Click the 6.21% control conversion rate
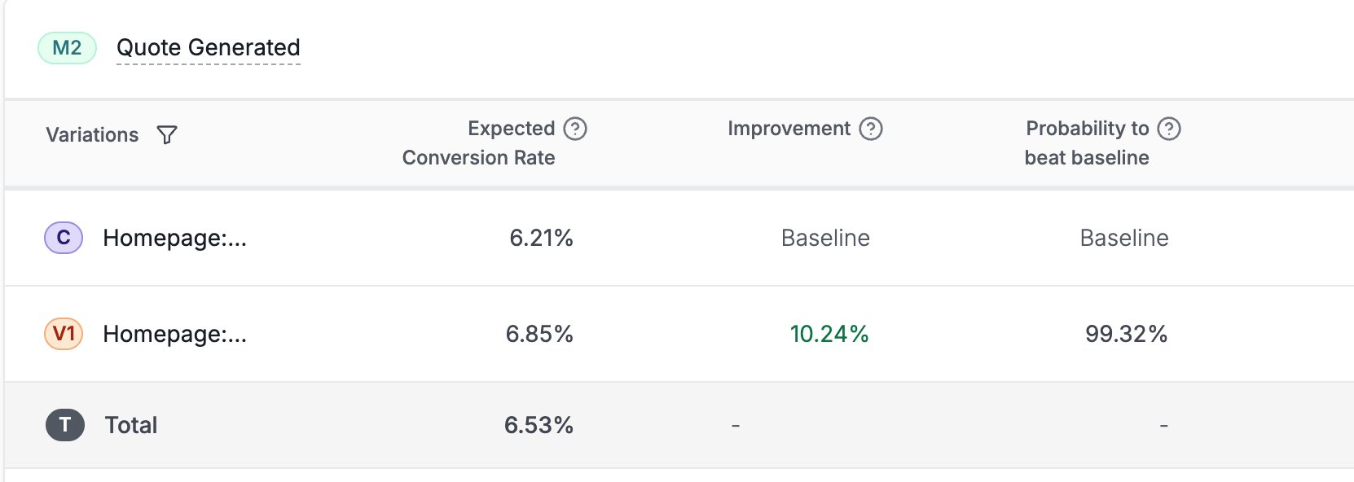 [x=541, y=238]
